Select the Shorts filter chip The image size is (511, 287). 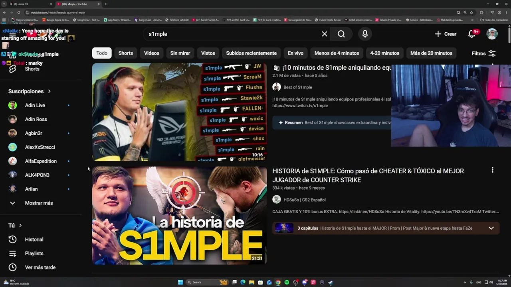pos(125,53)
